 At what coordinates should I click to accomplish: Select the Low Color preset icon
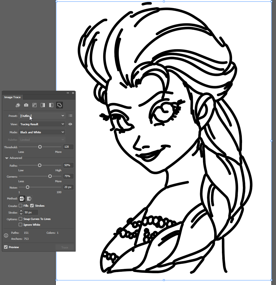click(x=34, y=105)
